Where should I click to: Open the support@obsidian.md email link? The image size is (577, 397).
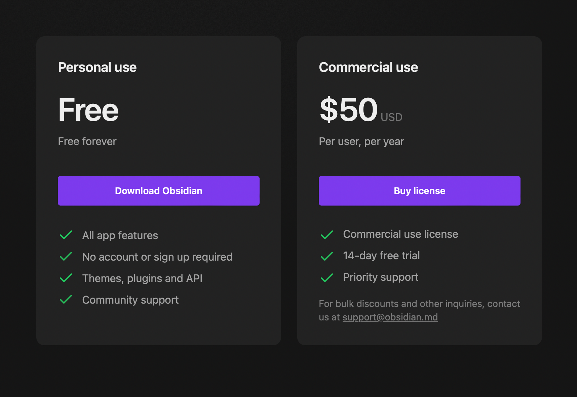point(390,317)
